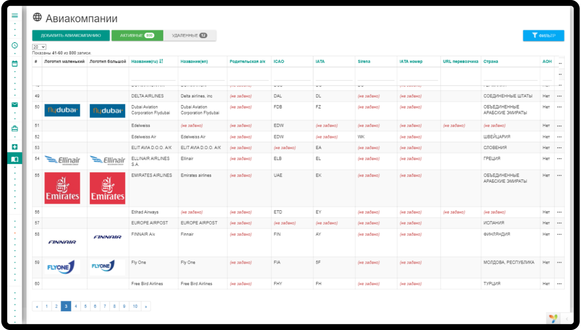Open row actions for EMIRATES AIRLINES
The image size is (581, 330).
click(559, 176)
